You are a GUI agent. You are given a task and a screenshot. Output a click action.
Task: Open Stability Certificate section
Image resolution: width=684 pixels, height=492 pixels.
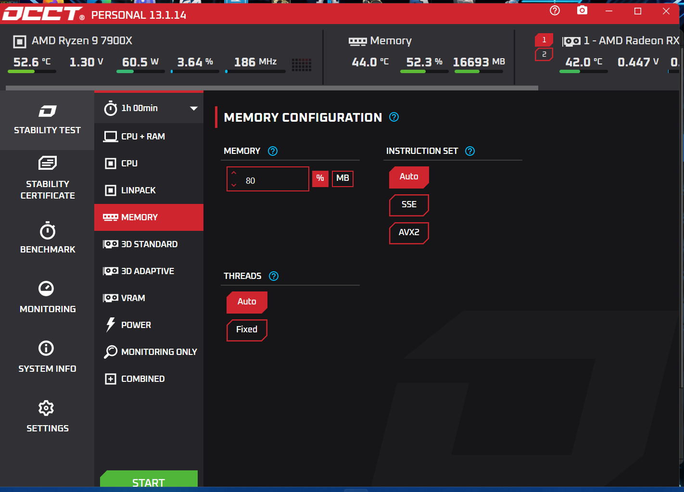(x=47, y=177)
